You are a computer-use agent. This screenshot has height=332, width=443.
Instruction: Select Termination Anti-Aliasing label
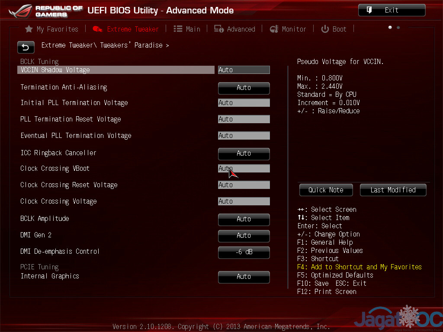[x=64, y=87]
